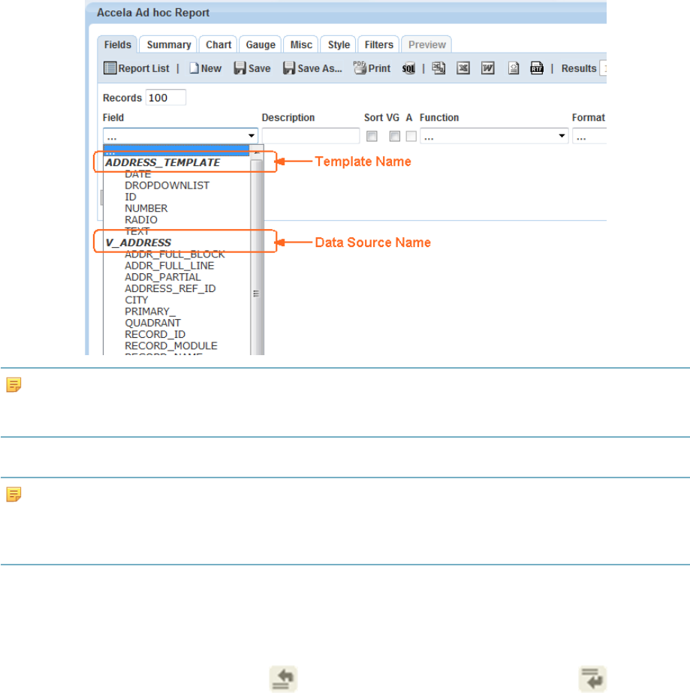Open the Results dropdown box
The width and height of the screenshot is (690, 693).
pyautogui.click(x=603, y=68)
